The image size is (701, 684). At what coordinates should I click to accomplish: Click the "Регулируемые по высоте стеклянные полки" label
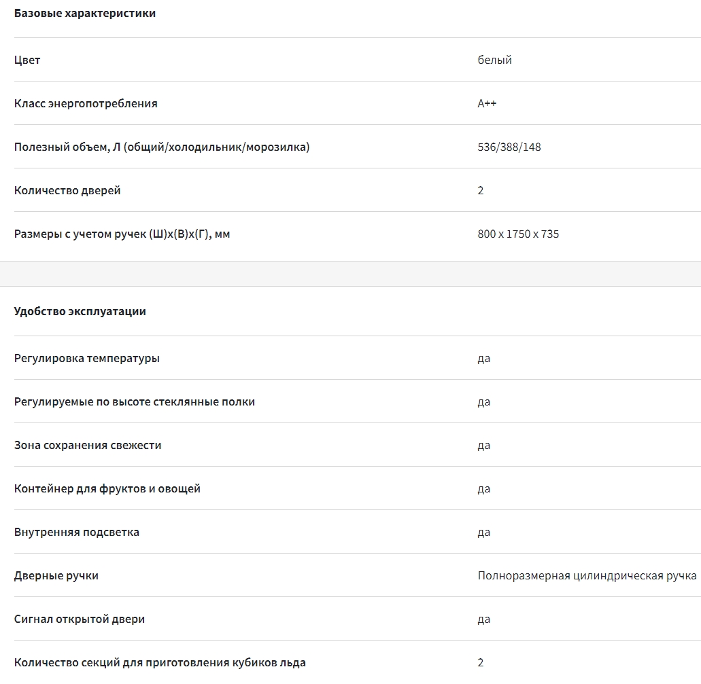coord(135,401)
